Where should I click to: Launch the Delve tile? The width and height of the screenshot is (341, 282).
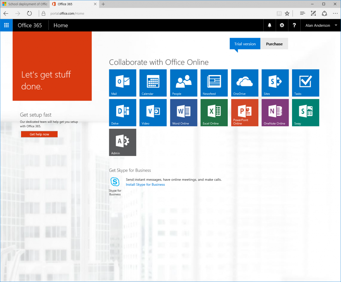tap(123, 113)
